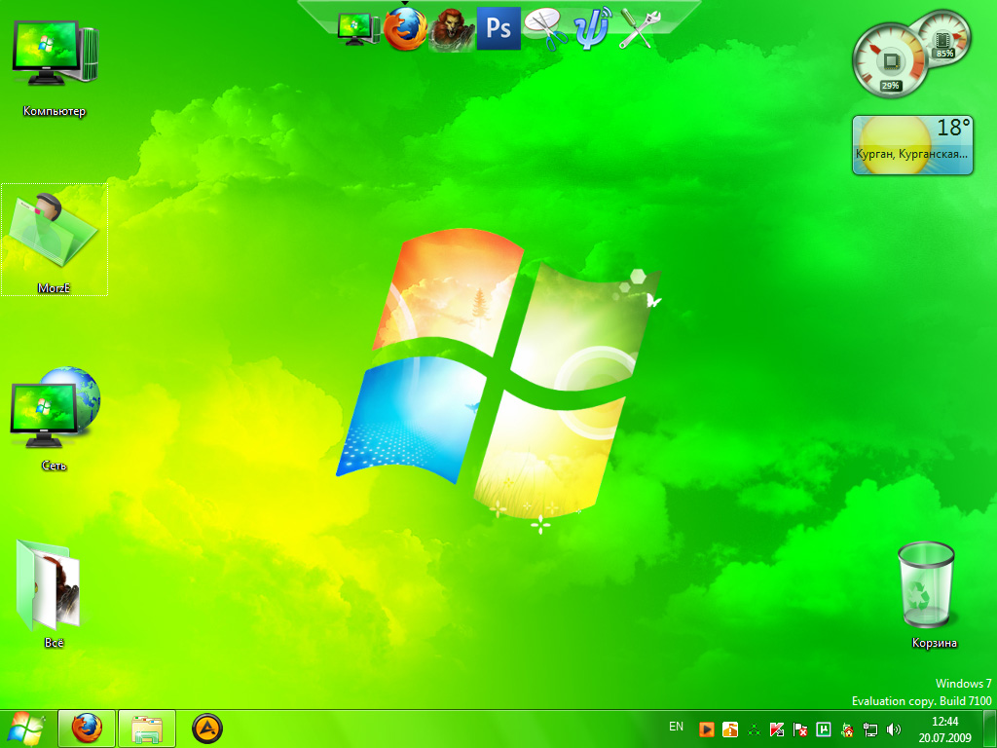Open Kaspersky Anti-Virus from the tray
This screenshot has height=748, width=997.
777,729
